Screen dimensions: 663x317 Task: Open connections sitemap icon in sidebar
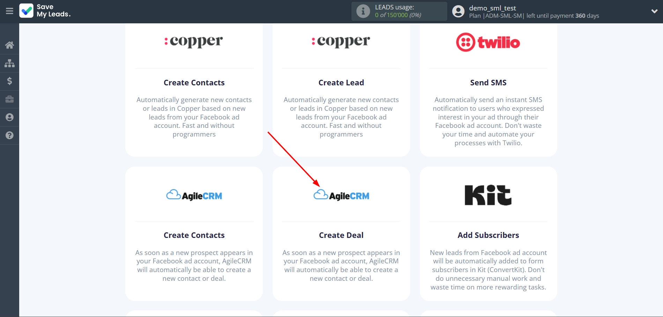9,63
